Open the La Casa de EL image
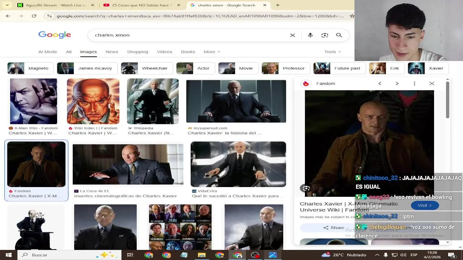The width and height of the screenshot is (463, 260). pyautogui.click(x=128, y=164)
